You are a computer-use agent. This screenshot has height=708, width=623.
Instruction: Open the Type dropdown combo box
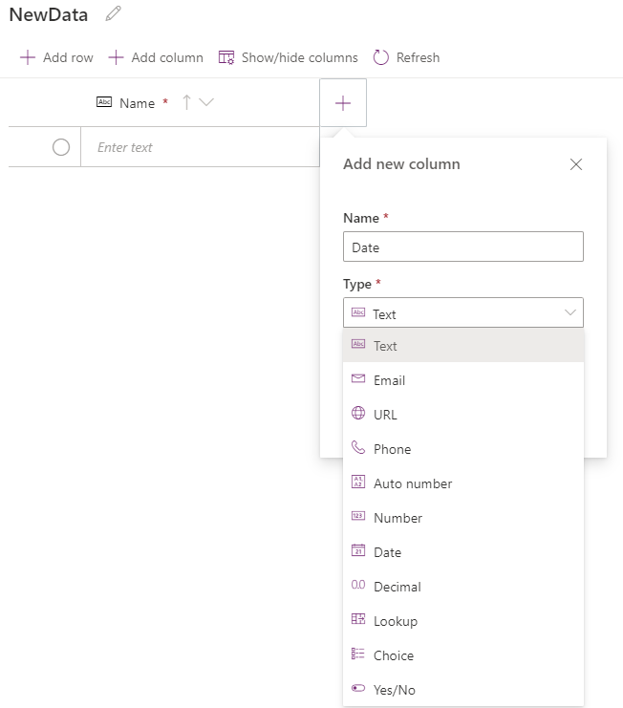click(x=462, y=313)
